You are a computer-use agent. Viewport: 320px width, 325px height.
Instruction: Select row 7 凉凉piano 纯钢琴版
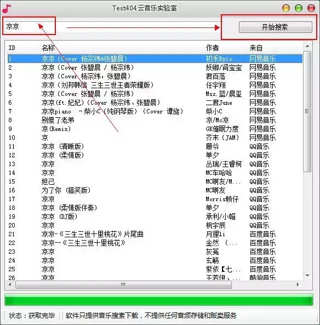(x=155, y=111)
